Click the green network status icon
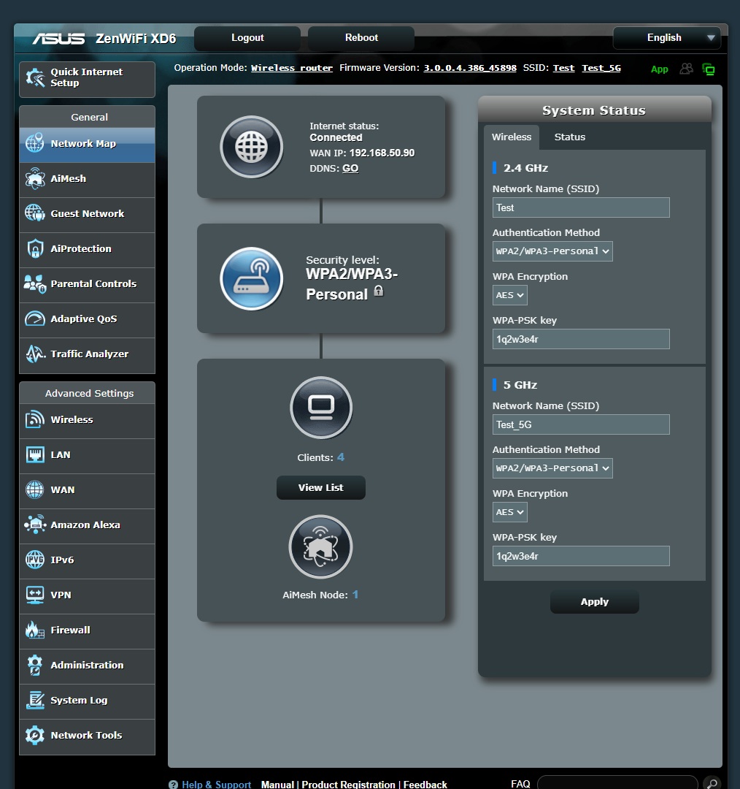Image resolution: width=740 pixels, height=789 pixels. 709,69
